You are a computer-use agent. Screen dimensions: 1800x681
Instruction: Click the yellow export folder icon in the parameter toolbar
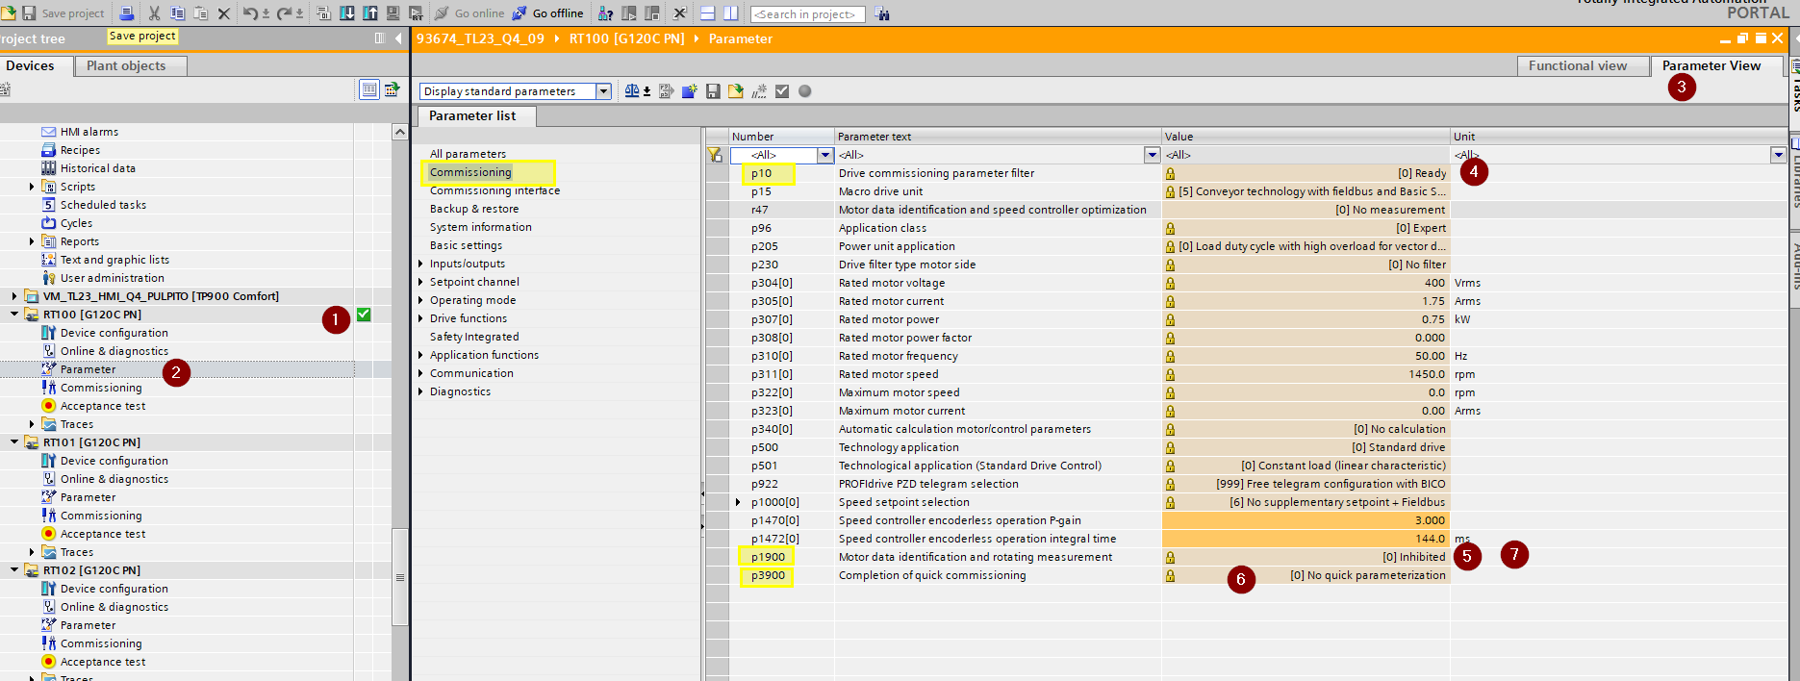coord(736,91)
